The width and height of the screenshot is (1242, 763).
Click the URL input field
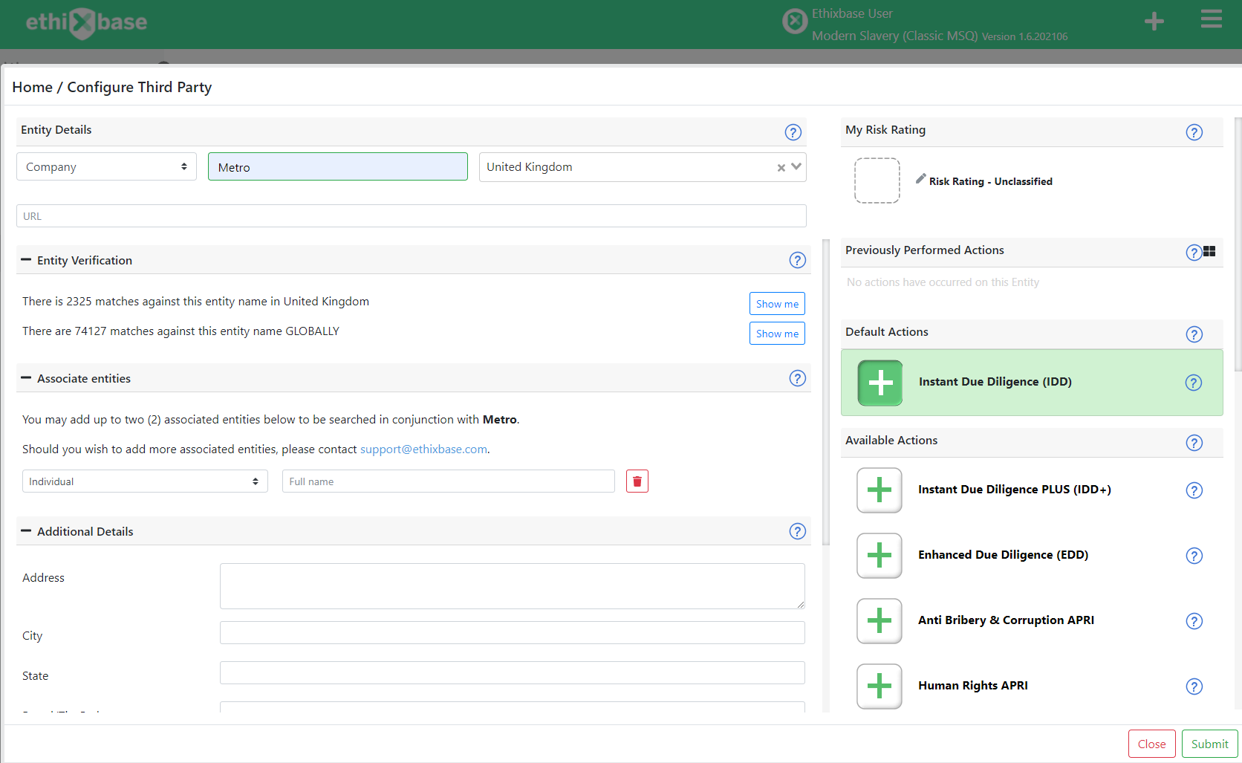412,216
